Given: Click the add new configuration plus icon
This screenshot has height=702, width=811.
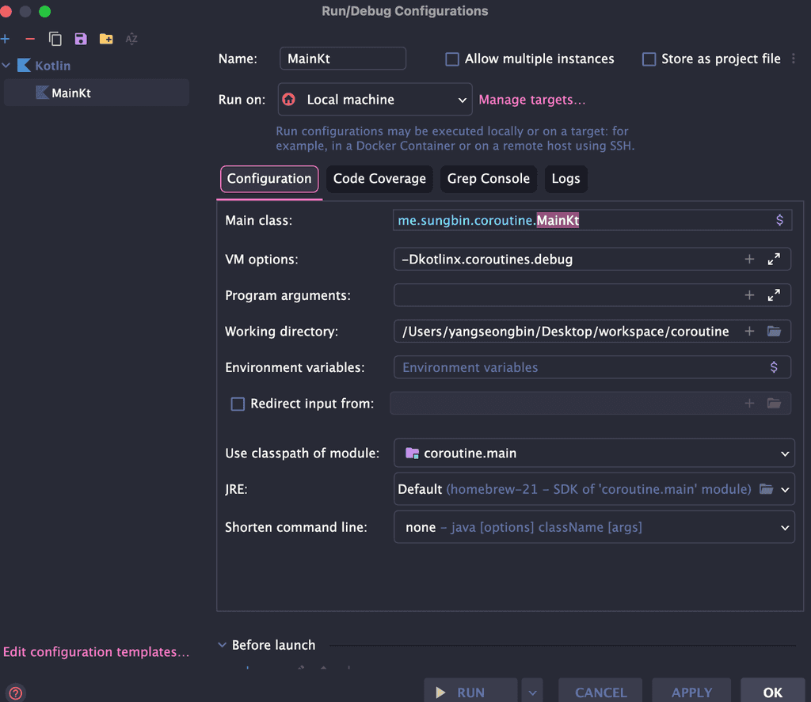Looking at the screenshot, I should [x=6, y=39].
